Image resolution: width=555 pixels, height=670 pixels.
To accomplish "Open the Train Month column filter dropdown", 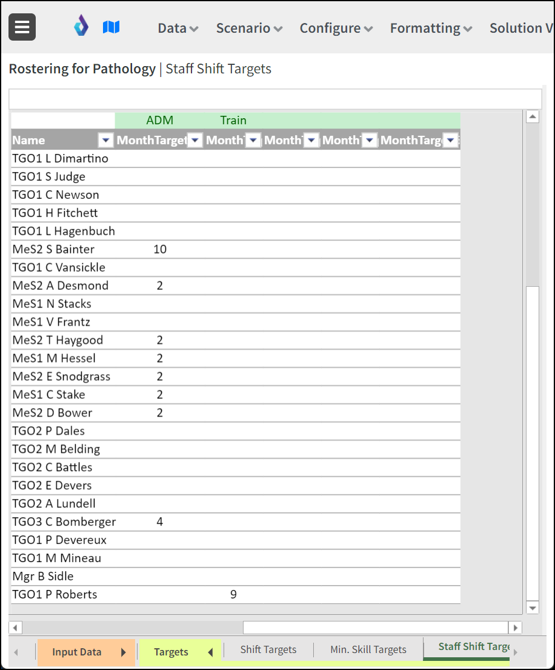I will click(253, 139).
